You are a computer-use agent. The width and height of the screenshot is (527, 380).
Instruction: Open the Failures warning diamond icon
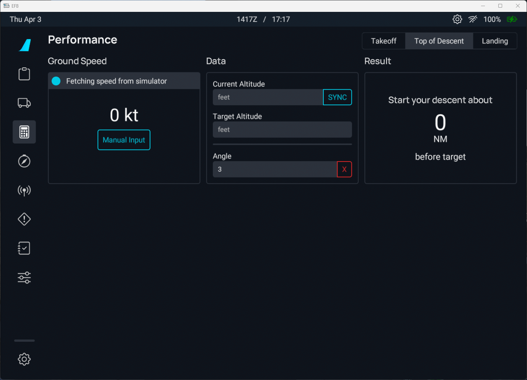click(24, 219)
